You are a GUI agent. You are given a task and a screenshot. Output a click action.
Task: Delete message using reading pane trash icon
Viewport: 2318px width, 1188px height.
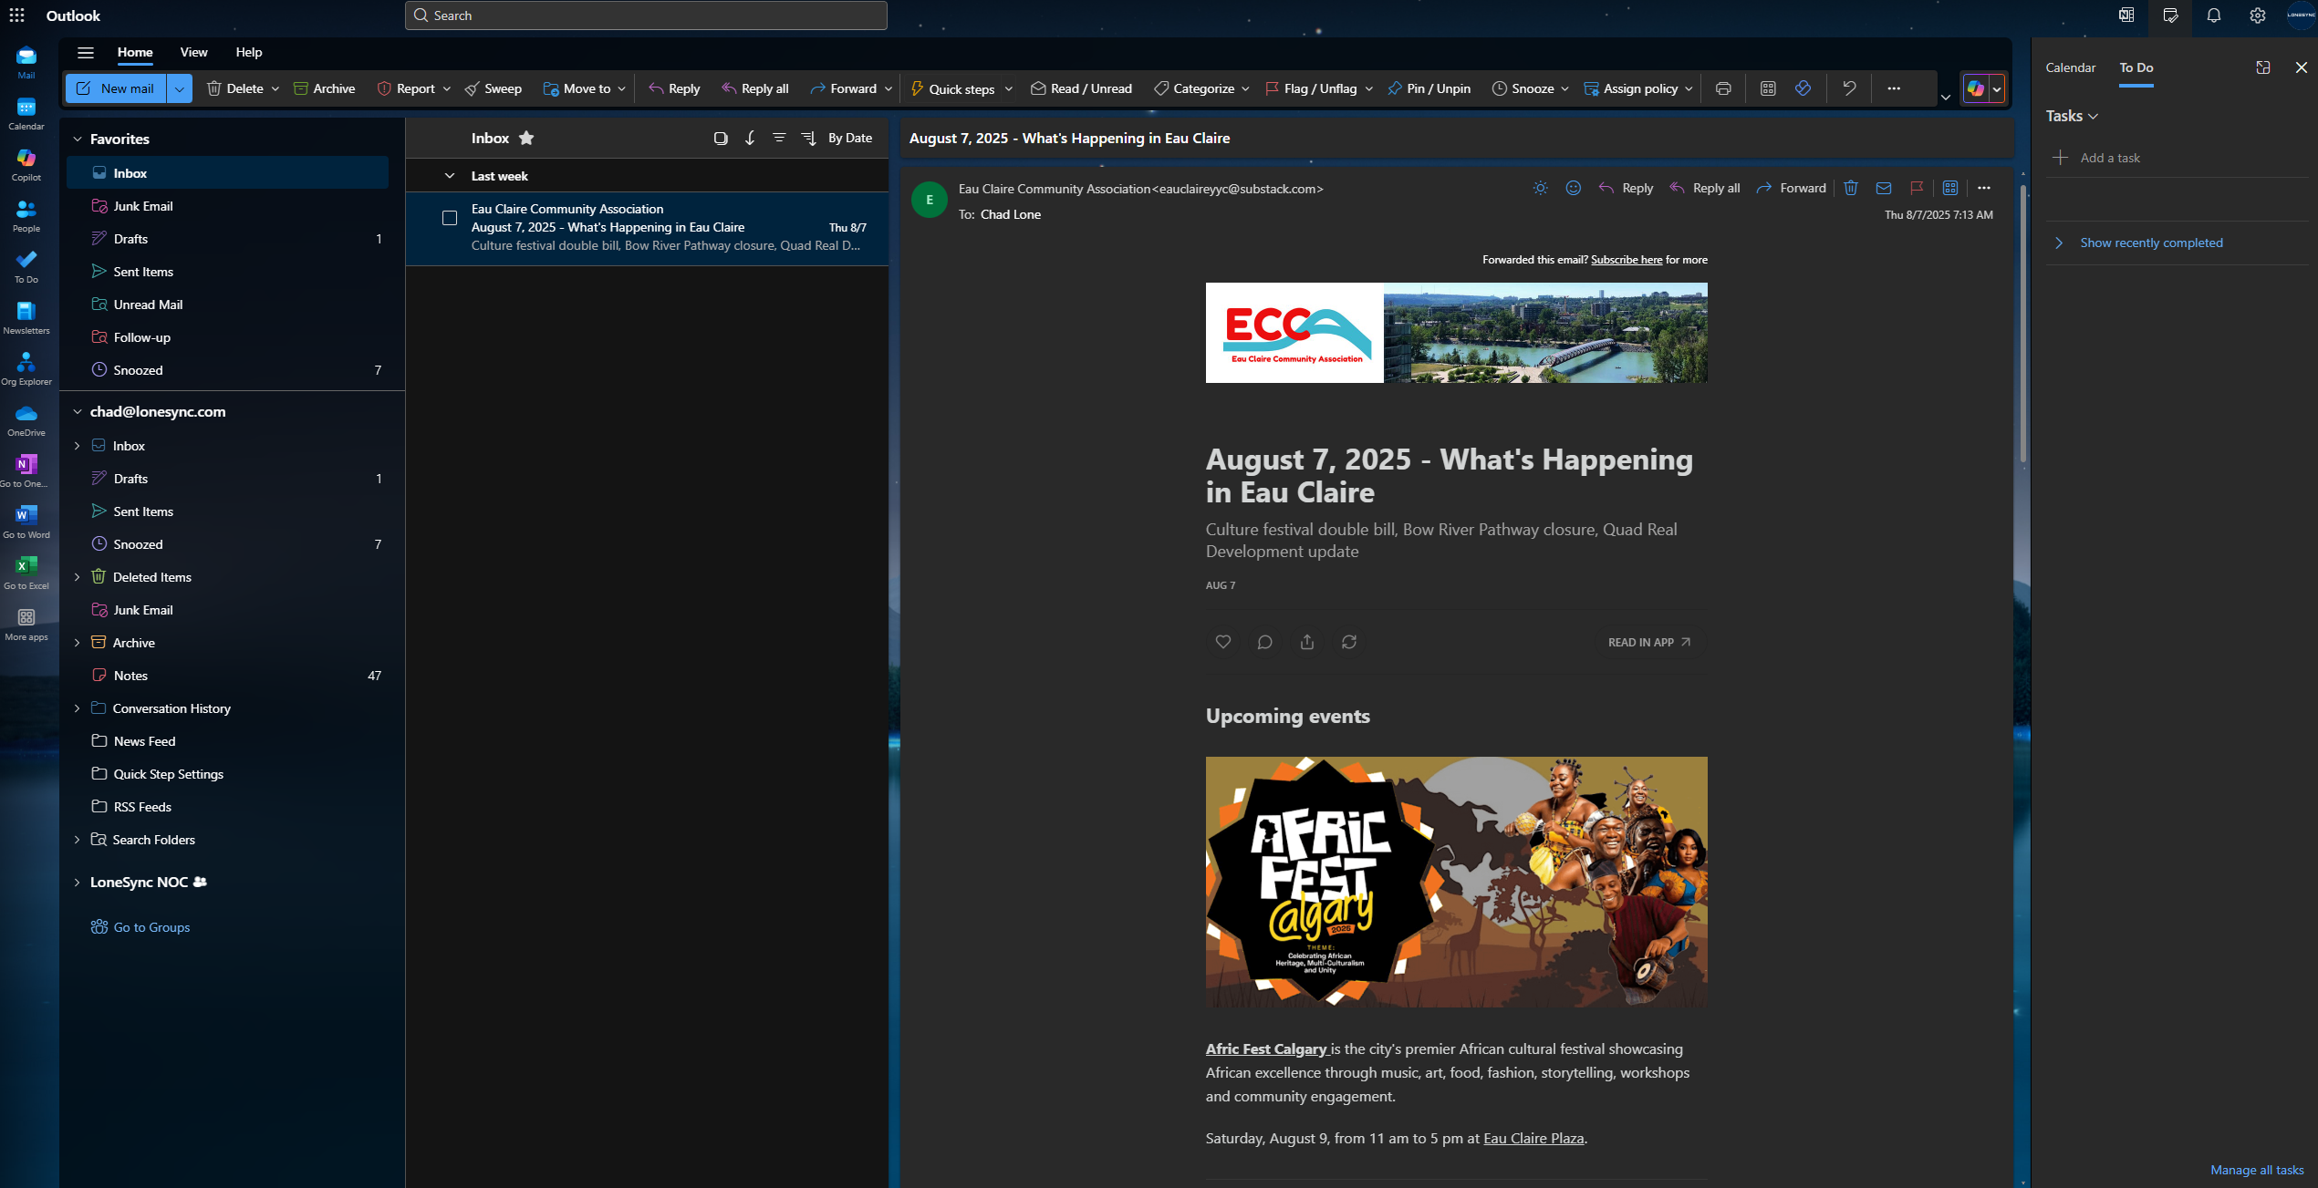(1851, 188)
